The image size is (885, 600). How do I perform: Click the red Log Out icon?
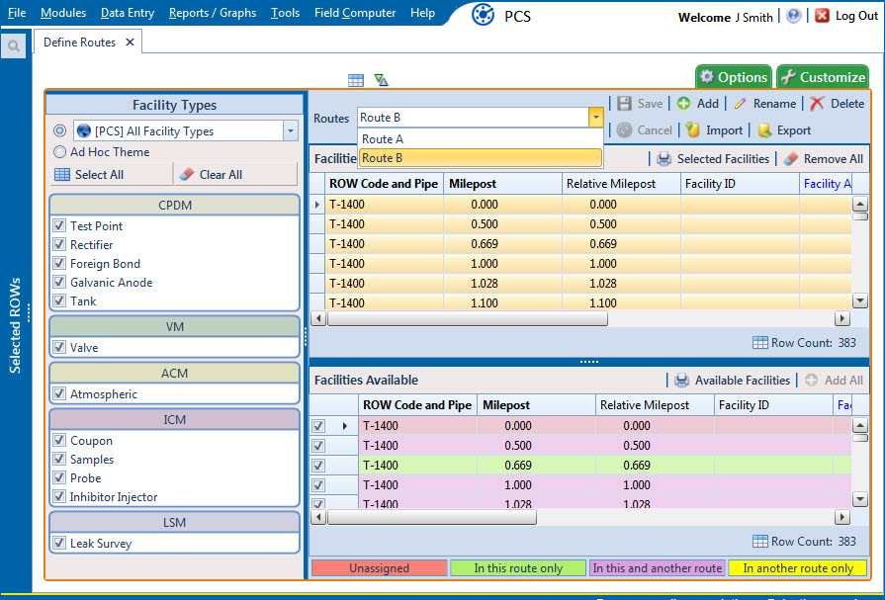tap(822, 16)
